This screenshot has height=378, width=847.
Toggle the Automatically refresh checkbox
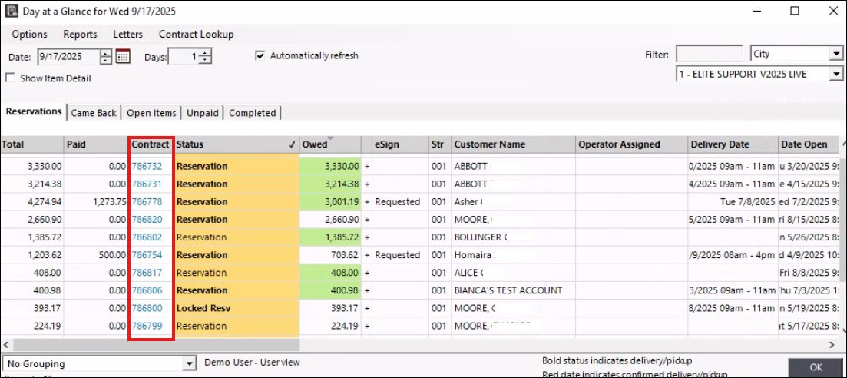[260, 55]
